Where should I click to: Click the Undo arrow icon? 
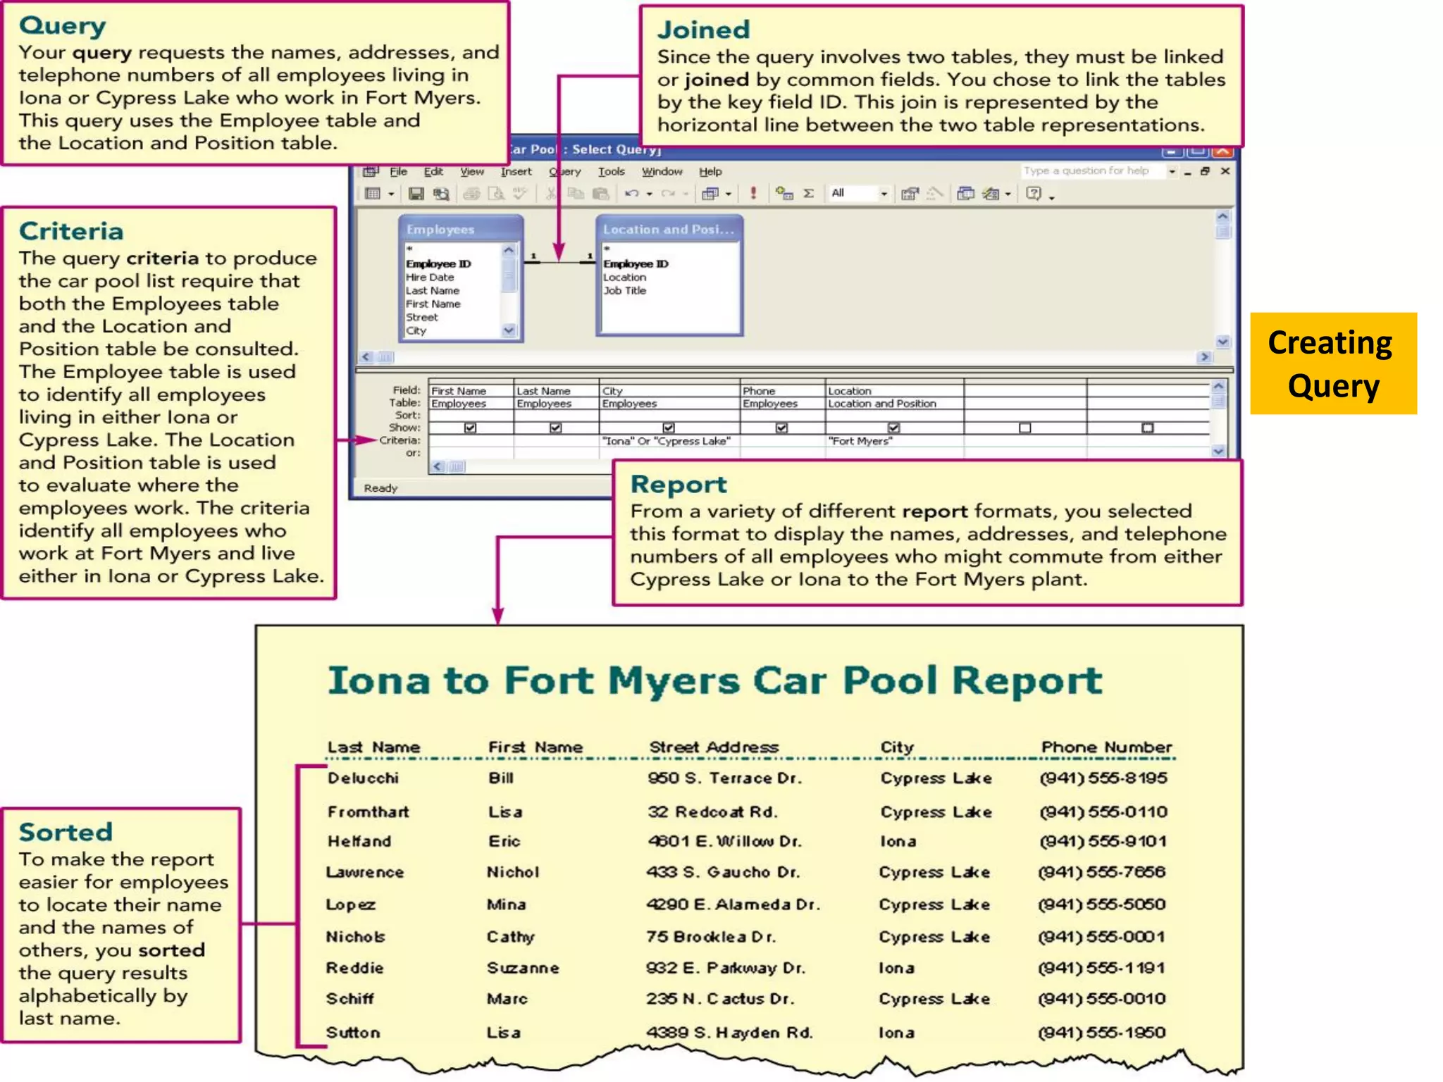[x=631, y=193]
